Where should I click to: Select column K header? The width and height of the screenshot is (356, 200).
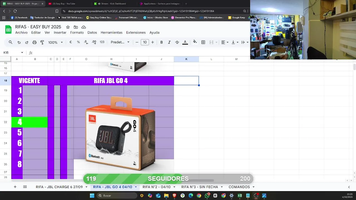[186, 59]
